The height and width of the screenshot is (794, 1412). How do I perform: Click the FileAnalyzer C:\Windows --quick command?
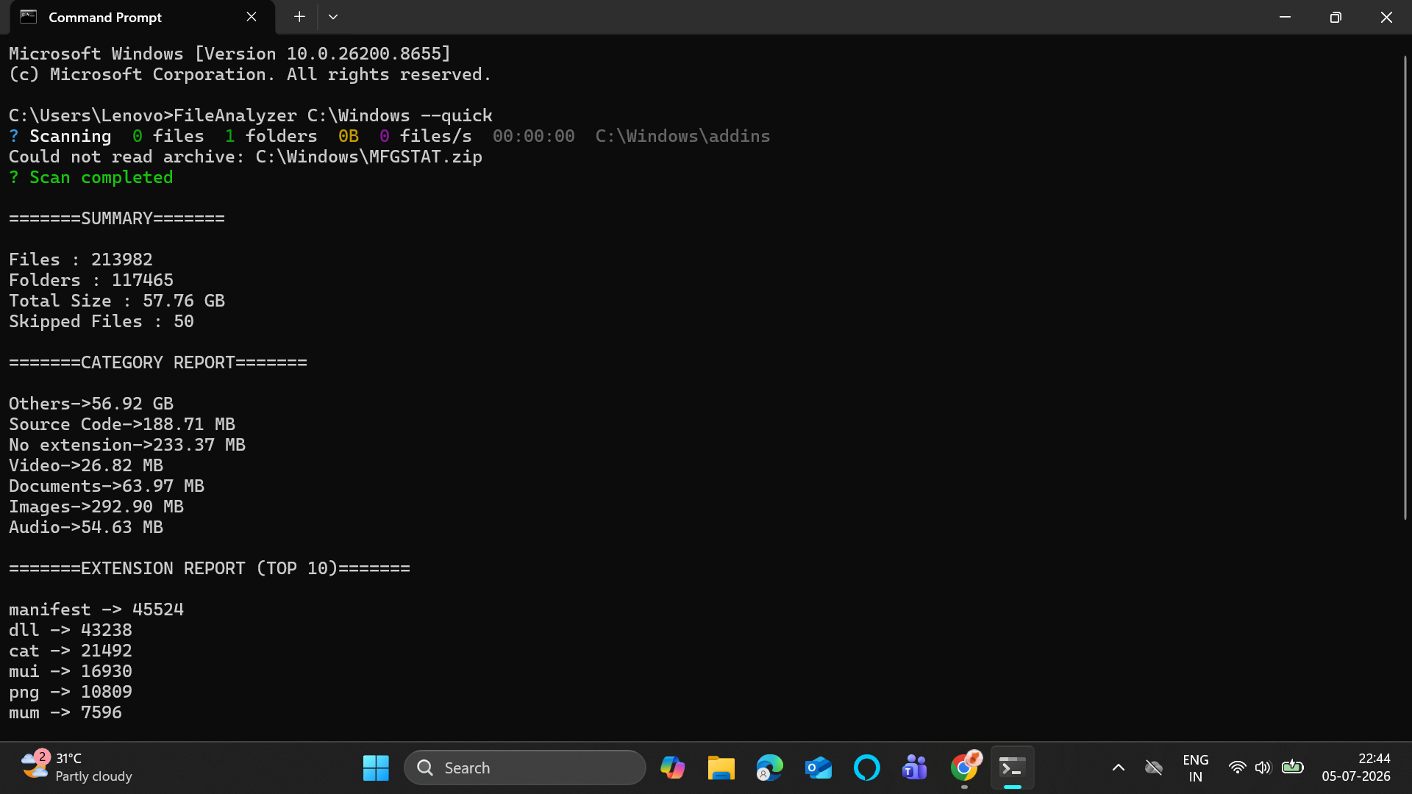[333, 115]
